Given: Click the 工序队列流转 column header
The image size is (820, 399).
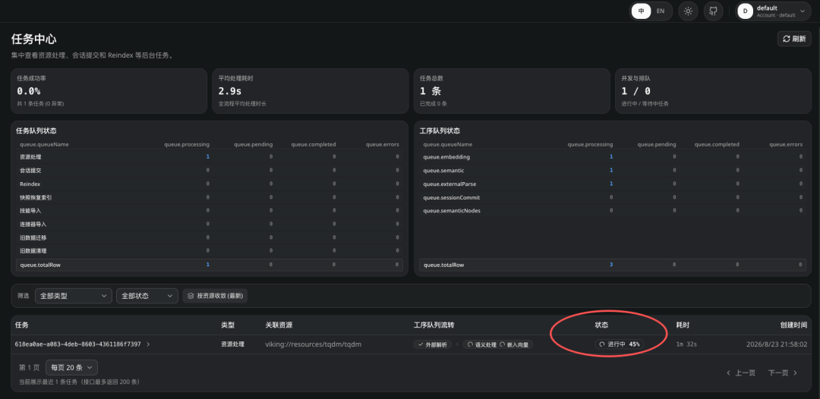Looking at the screenshot, I should tap(434, 325).
